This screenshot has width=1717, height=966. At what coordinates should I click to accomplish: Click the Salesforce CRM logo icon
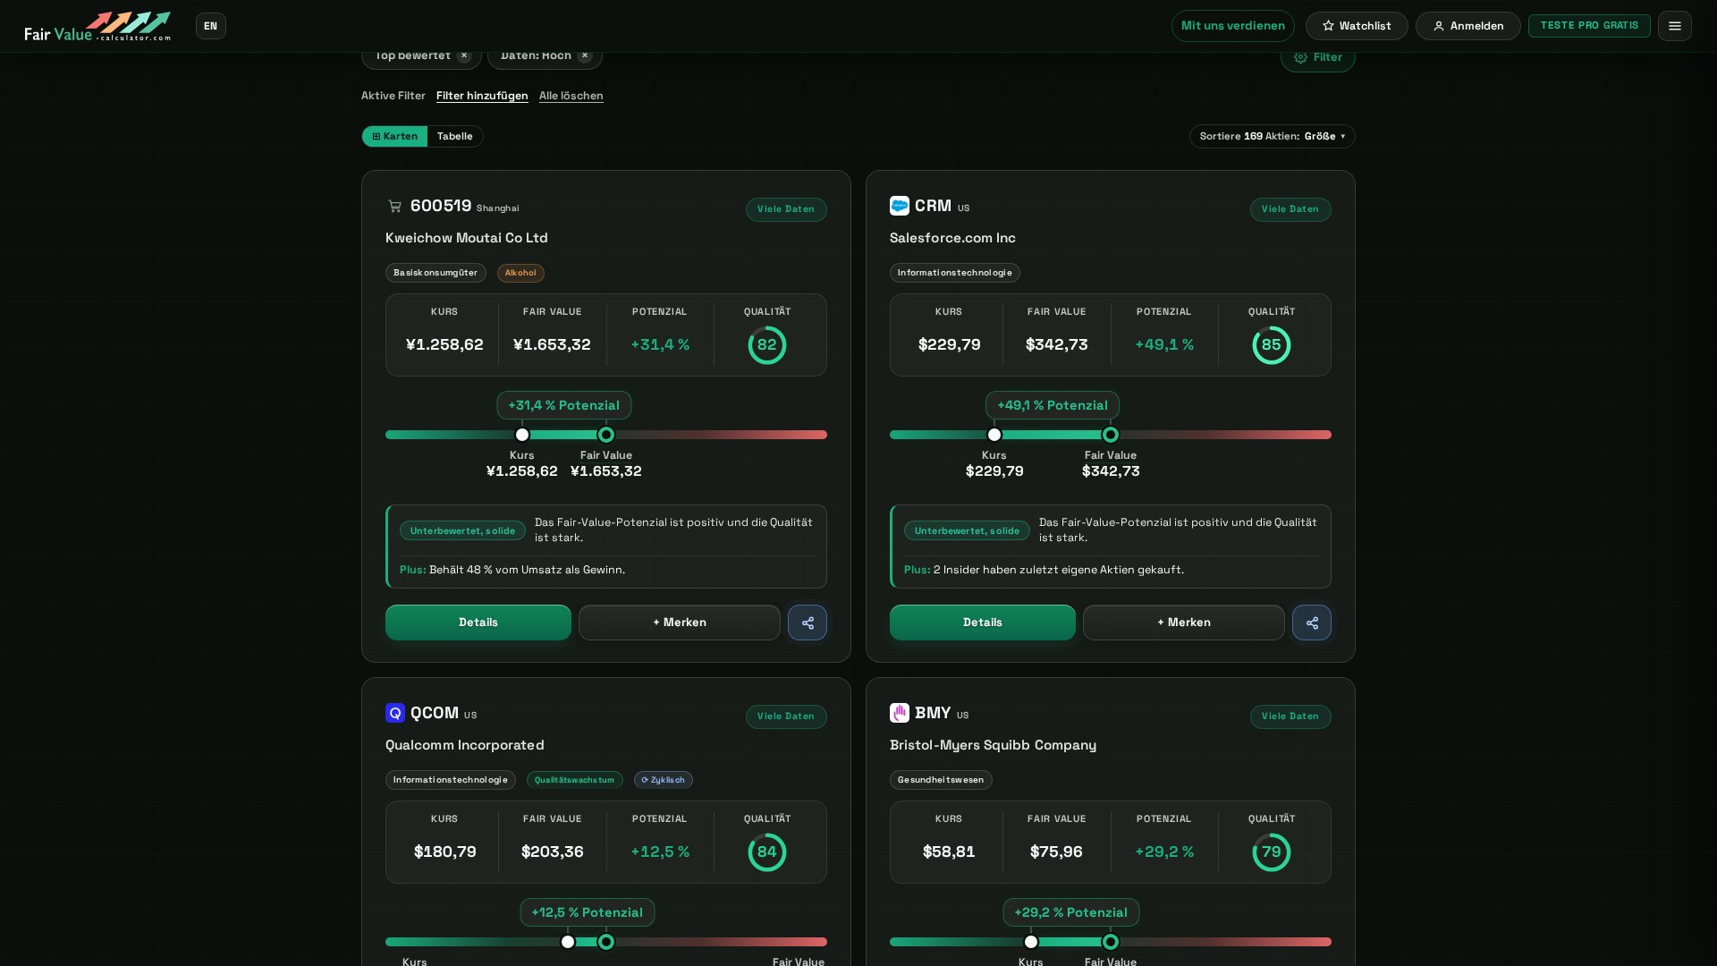click(899, 206)
